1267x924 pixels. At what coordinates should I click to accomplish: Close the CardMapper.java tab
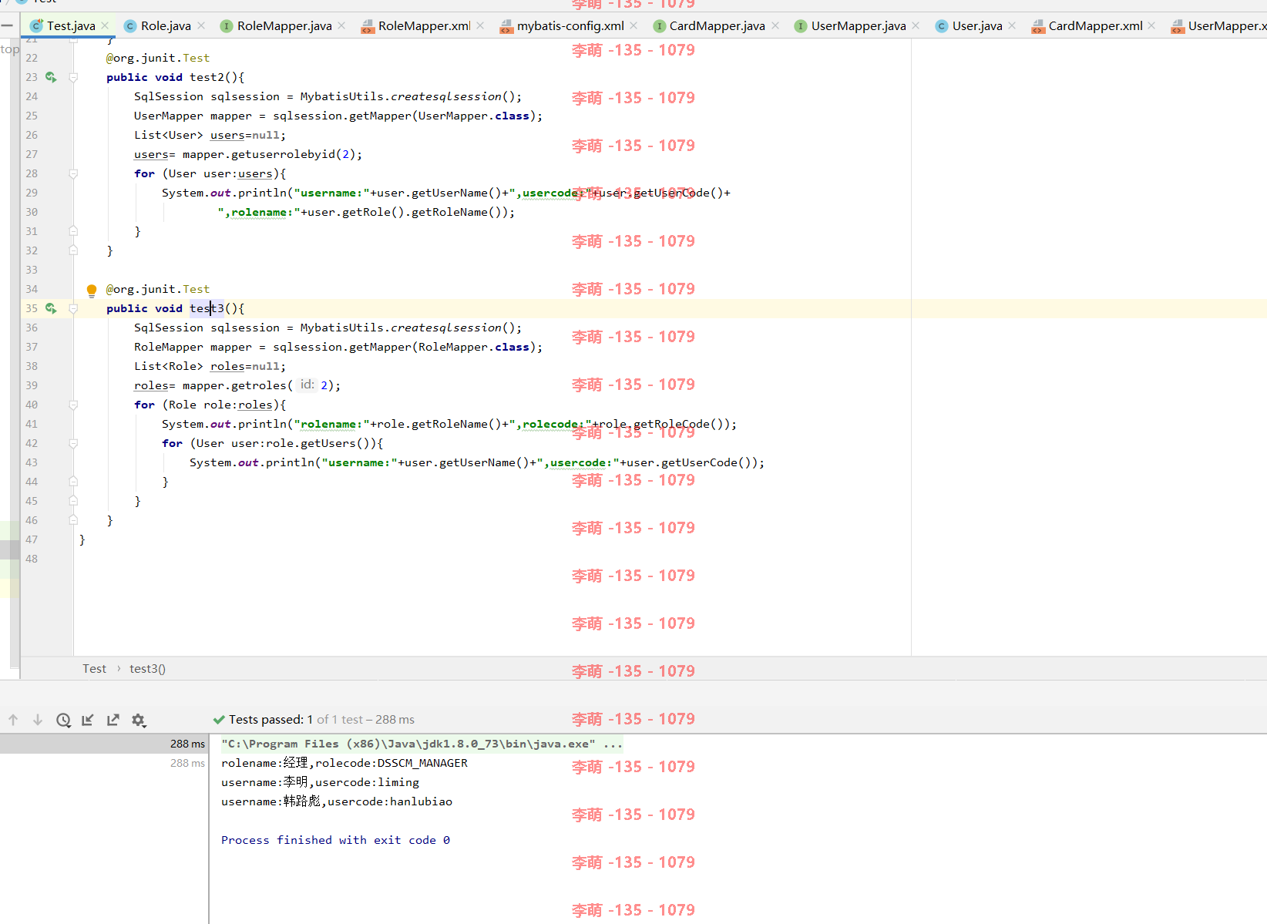775,25
